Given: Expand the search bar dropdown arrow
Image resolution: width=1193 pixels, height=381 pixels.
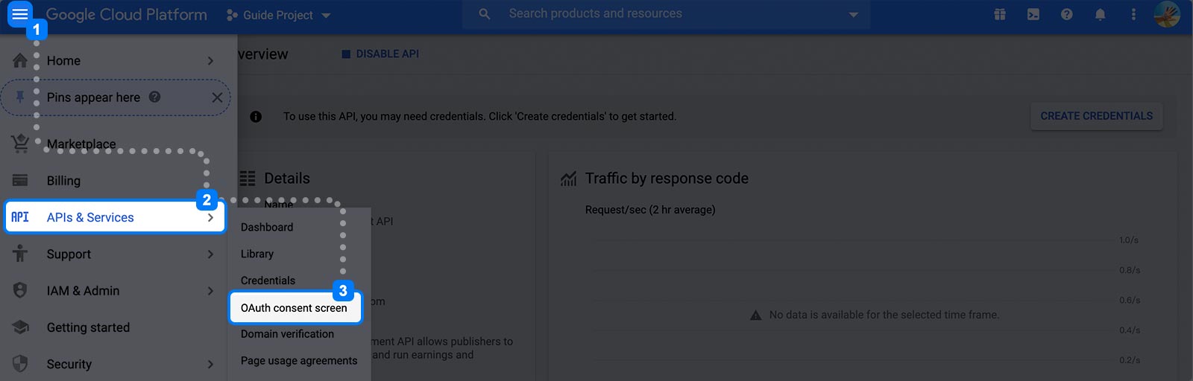Looking at the screenshot, I should [854, 14].
